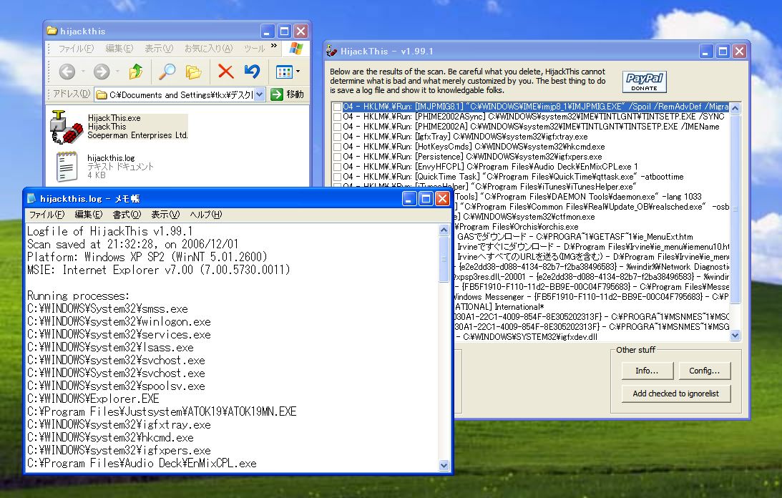This screenshot has height=498, width=782.
Task: Check the QuickTime Task entry checkbox
Action: pyautogui.click(x=337, y=177)
